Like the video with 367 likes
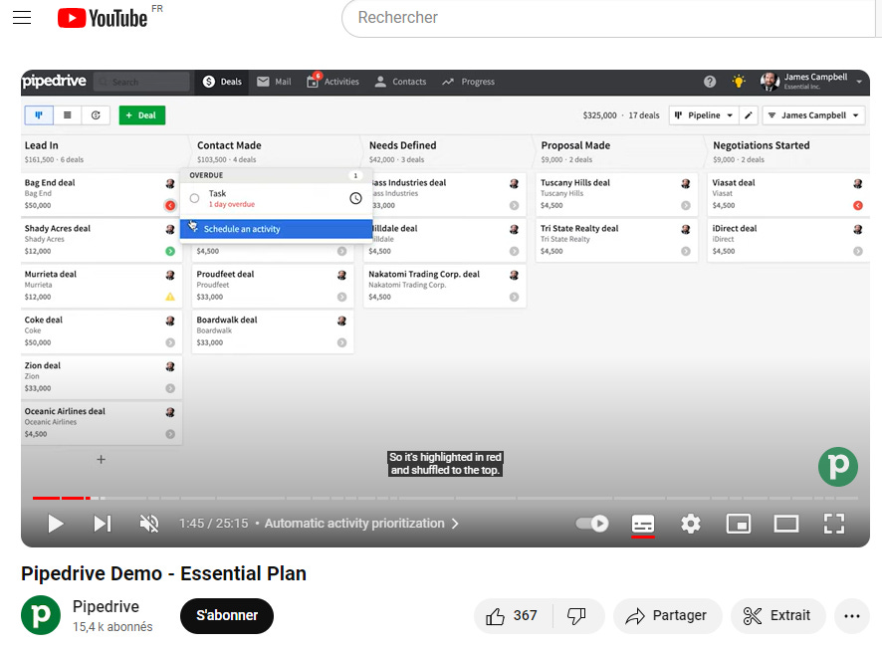Screen dimensions: 882x649 [x=513, y=616]
